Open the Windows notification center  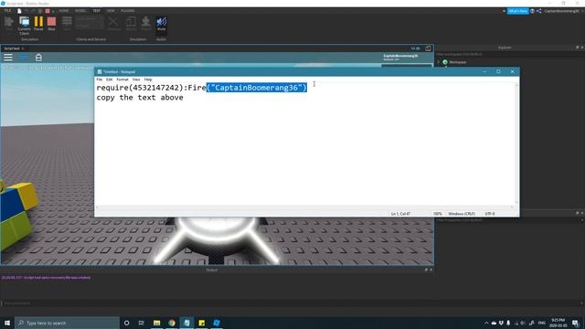point(576,323)
